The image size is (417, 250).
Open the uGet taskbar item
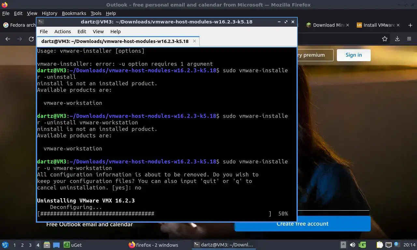[73, 245]
